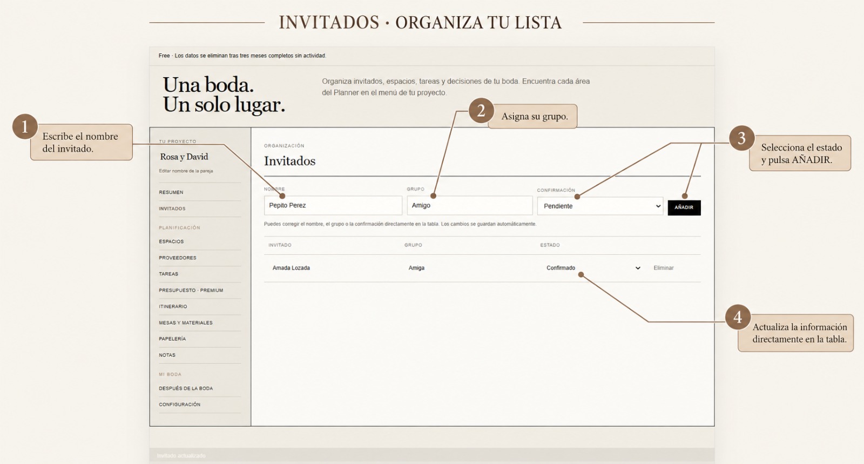The width and height of the screenshot is (864, 464).
Task: Click the Amiga group cell in the table
Action: pos(416,268)
